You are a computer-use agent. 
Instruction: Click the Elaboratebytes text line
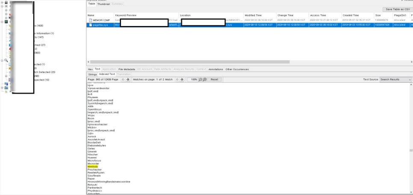point(97,146)
